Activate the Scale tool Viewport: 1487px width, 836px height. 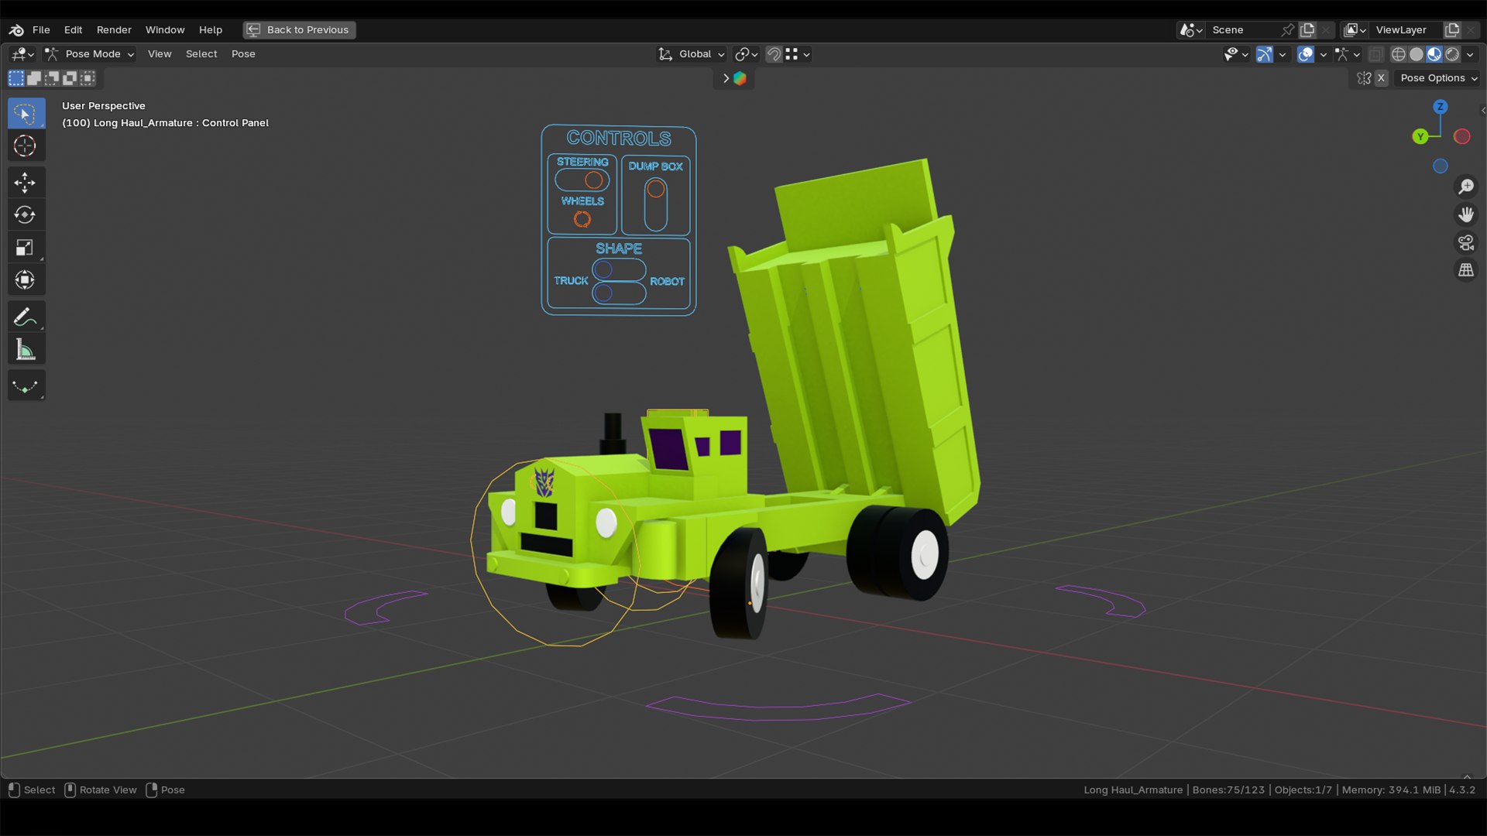pyautogui.click(x=26, y=247)
